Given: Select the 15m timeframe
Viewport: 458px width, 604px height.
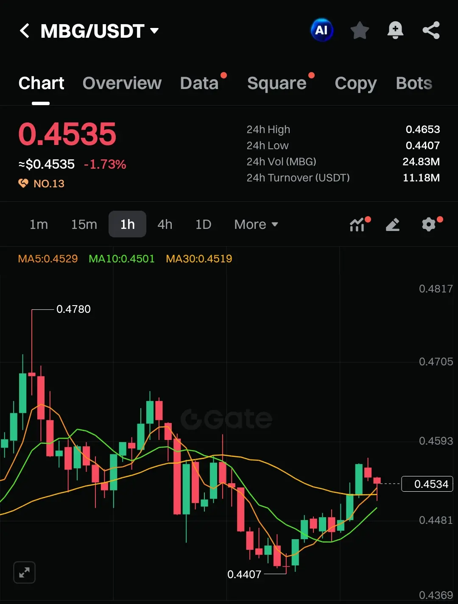Looking at the screenshot, I should pos(84,224).
